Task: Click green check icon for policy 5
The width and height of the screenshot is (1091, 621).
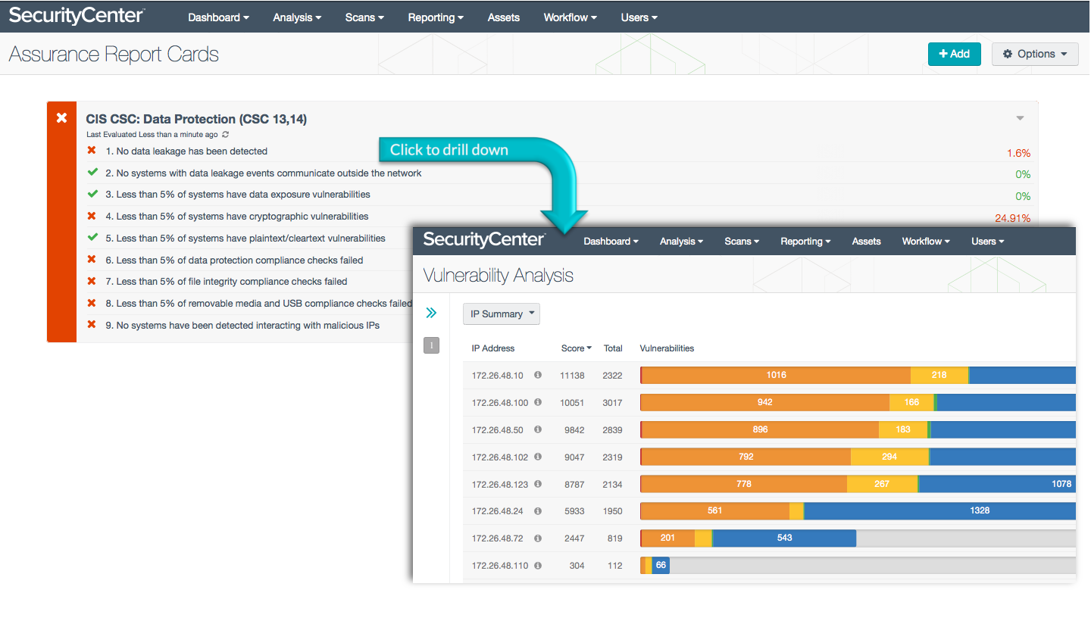Action: pyautogui.click(x=92, y=237)
